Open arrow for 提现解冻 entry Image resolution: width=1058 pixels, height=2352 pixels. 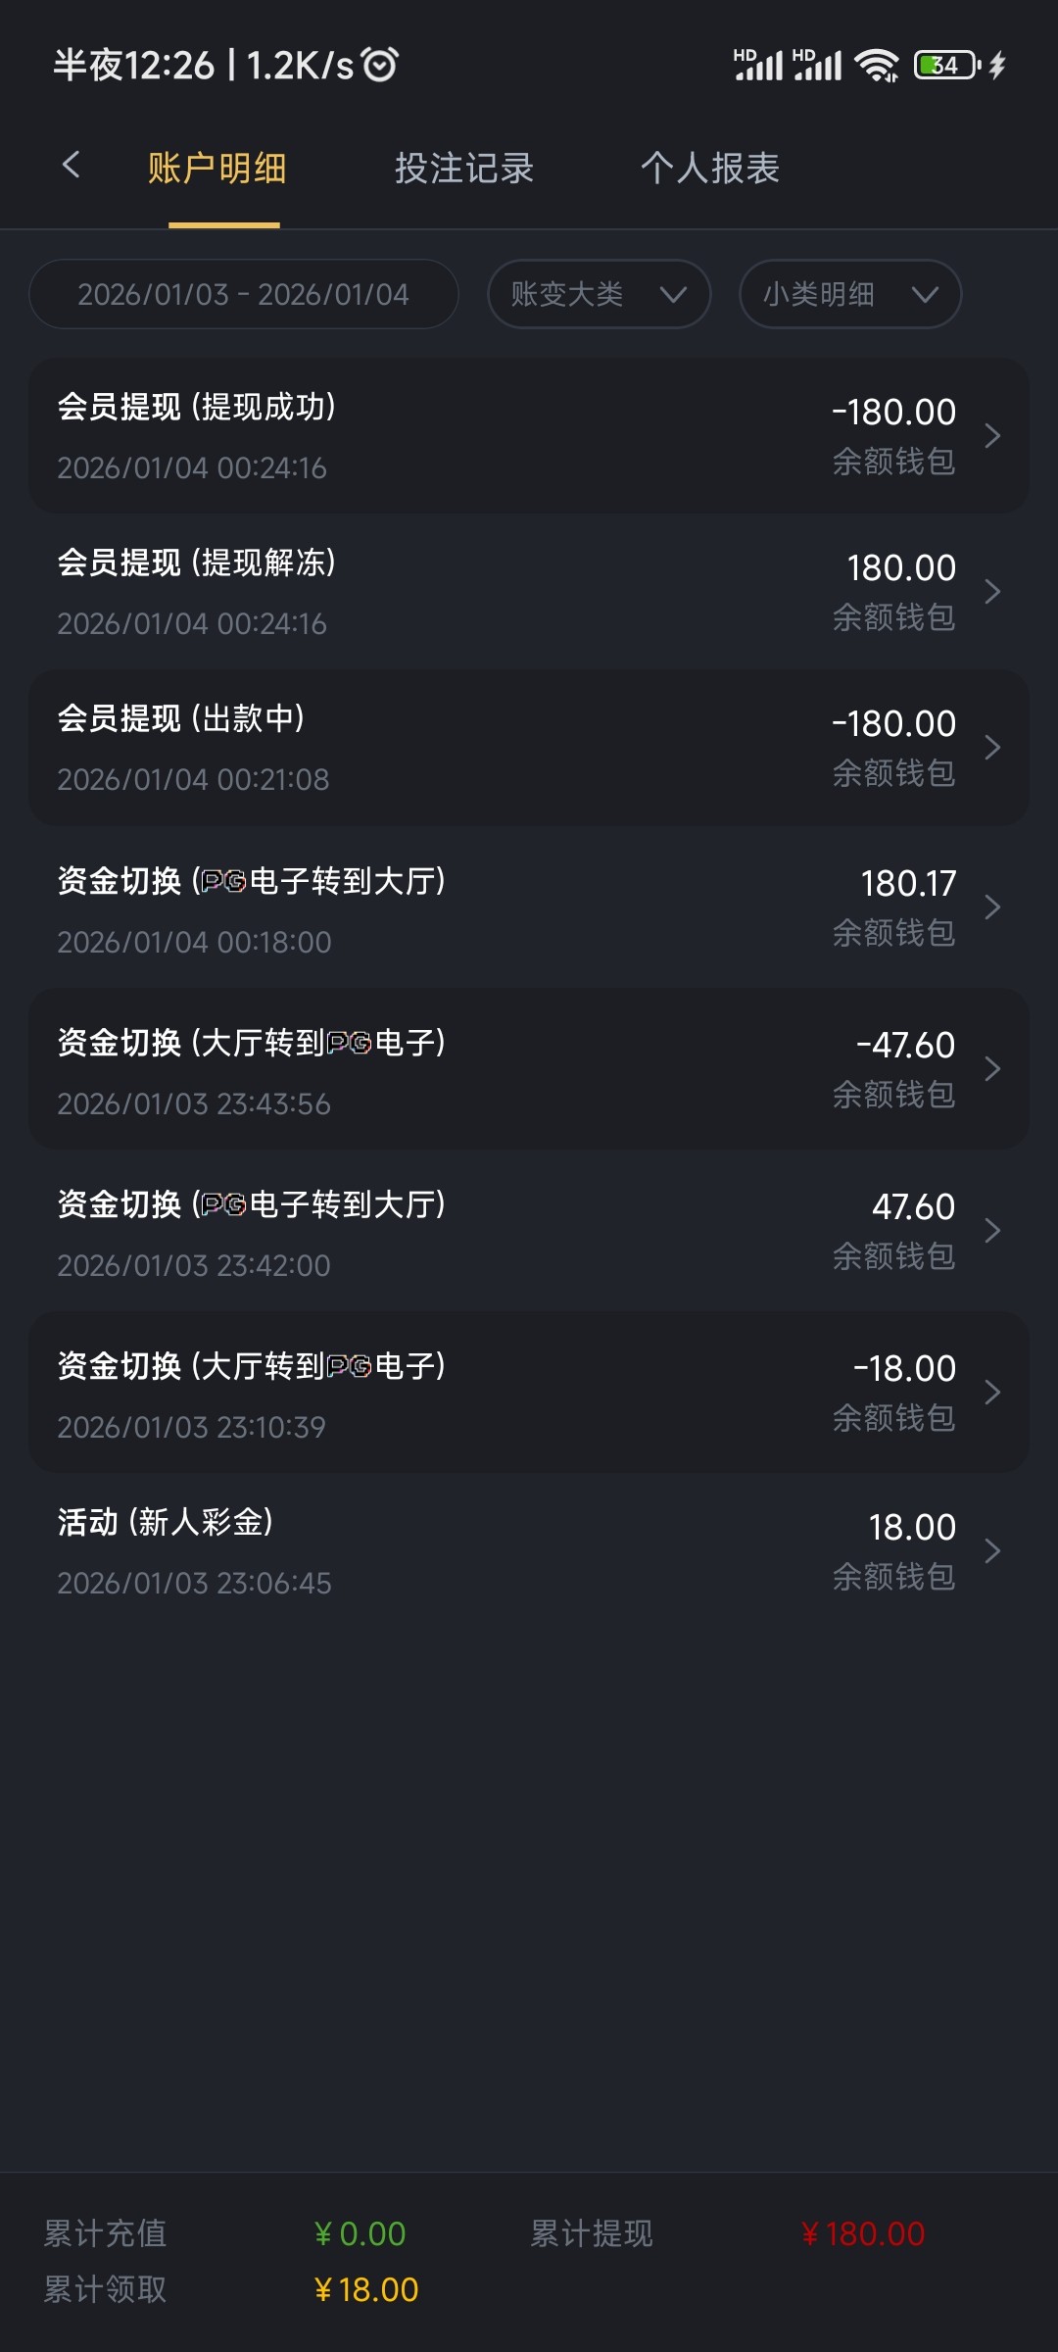[992, 592]
